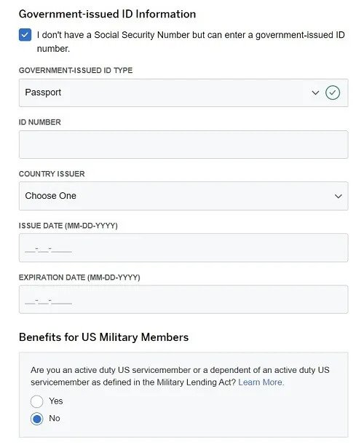Click the Government-Issued ID Type label
Screen dimensions: 364x445
click(x=76, y=71)
